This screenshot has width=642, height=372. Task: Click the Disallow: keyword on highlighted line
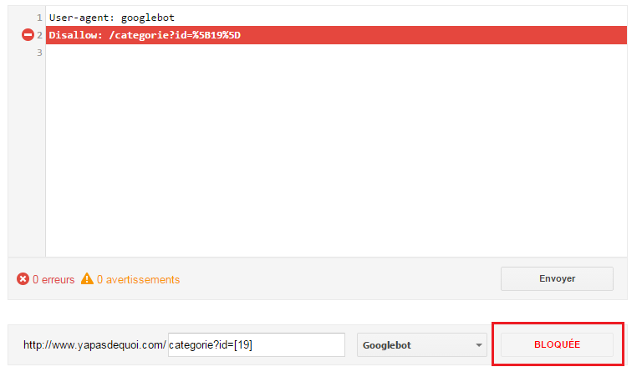pyautogui.click(x=76, y=35)
